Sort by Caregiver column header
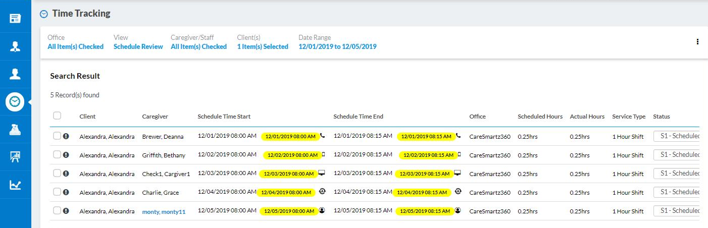 pyautogui.click(x=155, y=117)
